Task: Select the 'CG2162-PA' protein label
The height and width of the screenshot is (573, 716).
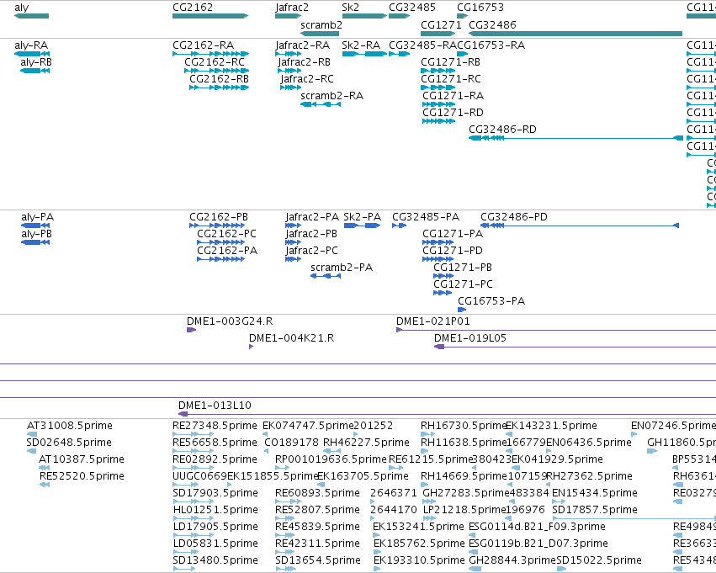Action: [227, 251]
